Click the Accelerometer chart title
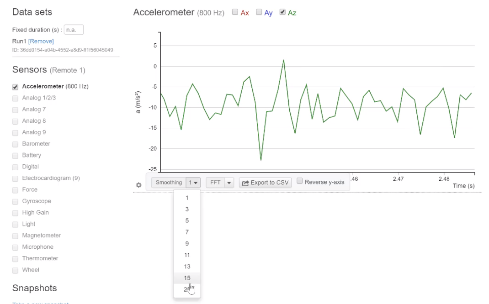 [x=164, y=12]
